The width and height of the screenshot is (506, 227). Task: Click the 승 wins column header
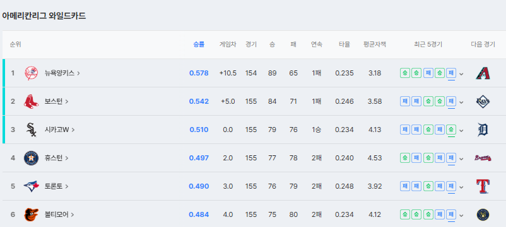(272, 45)
